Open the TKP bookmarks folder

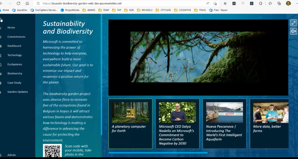tap(117, 10)
